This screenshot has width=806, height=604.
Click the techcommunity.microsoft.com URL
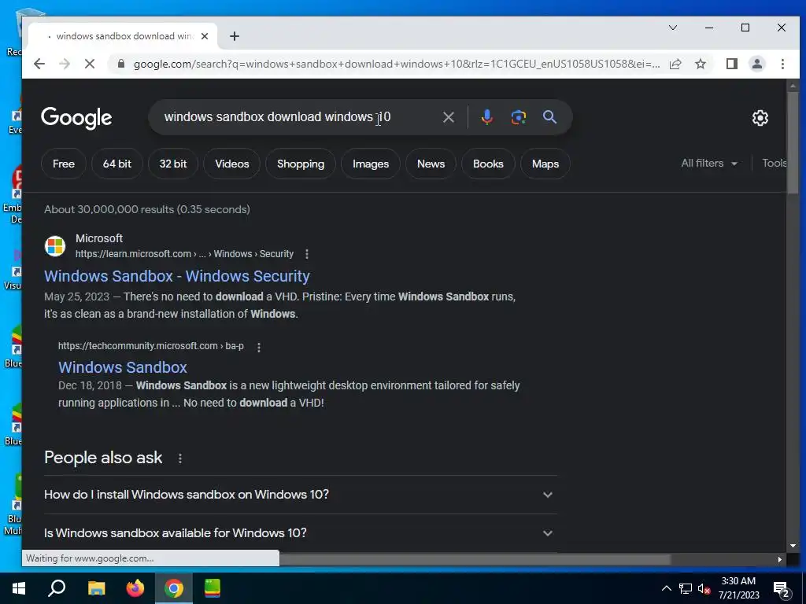(x=150, y=346)
